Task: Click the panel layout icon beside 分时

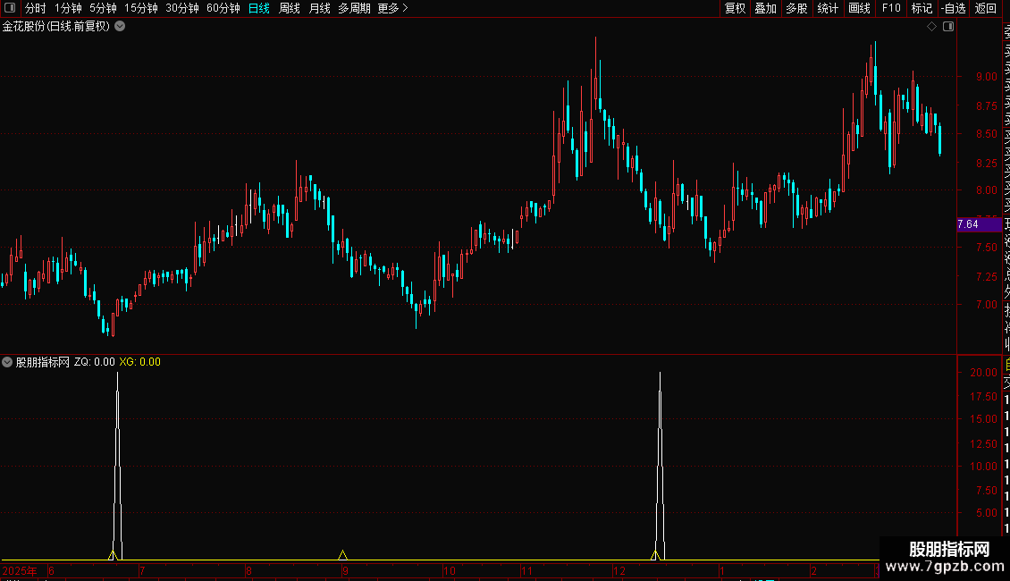Action: (10, 8)
